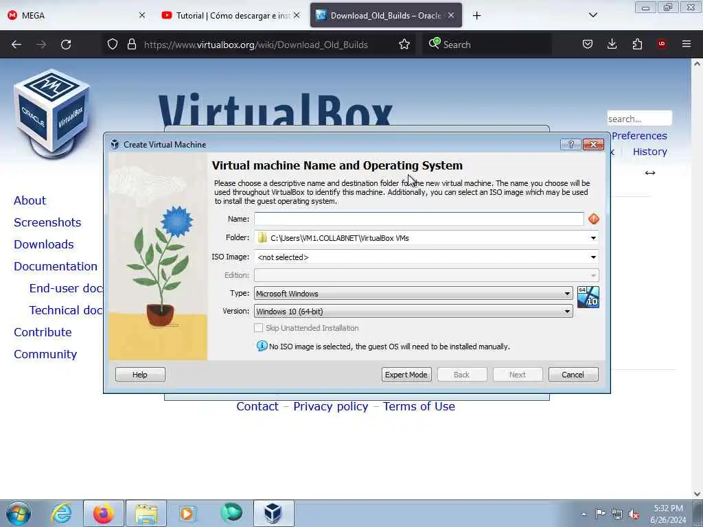Open the Terms of Use link

[419, 406]
